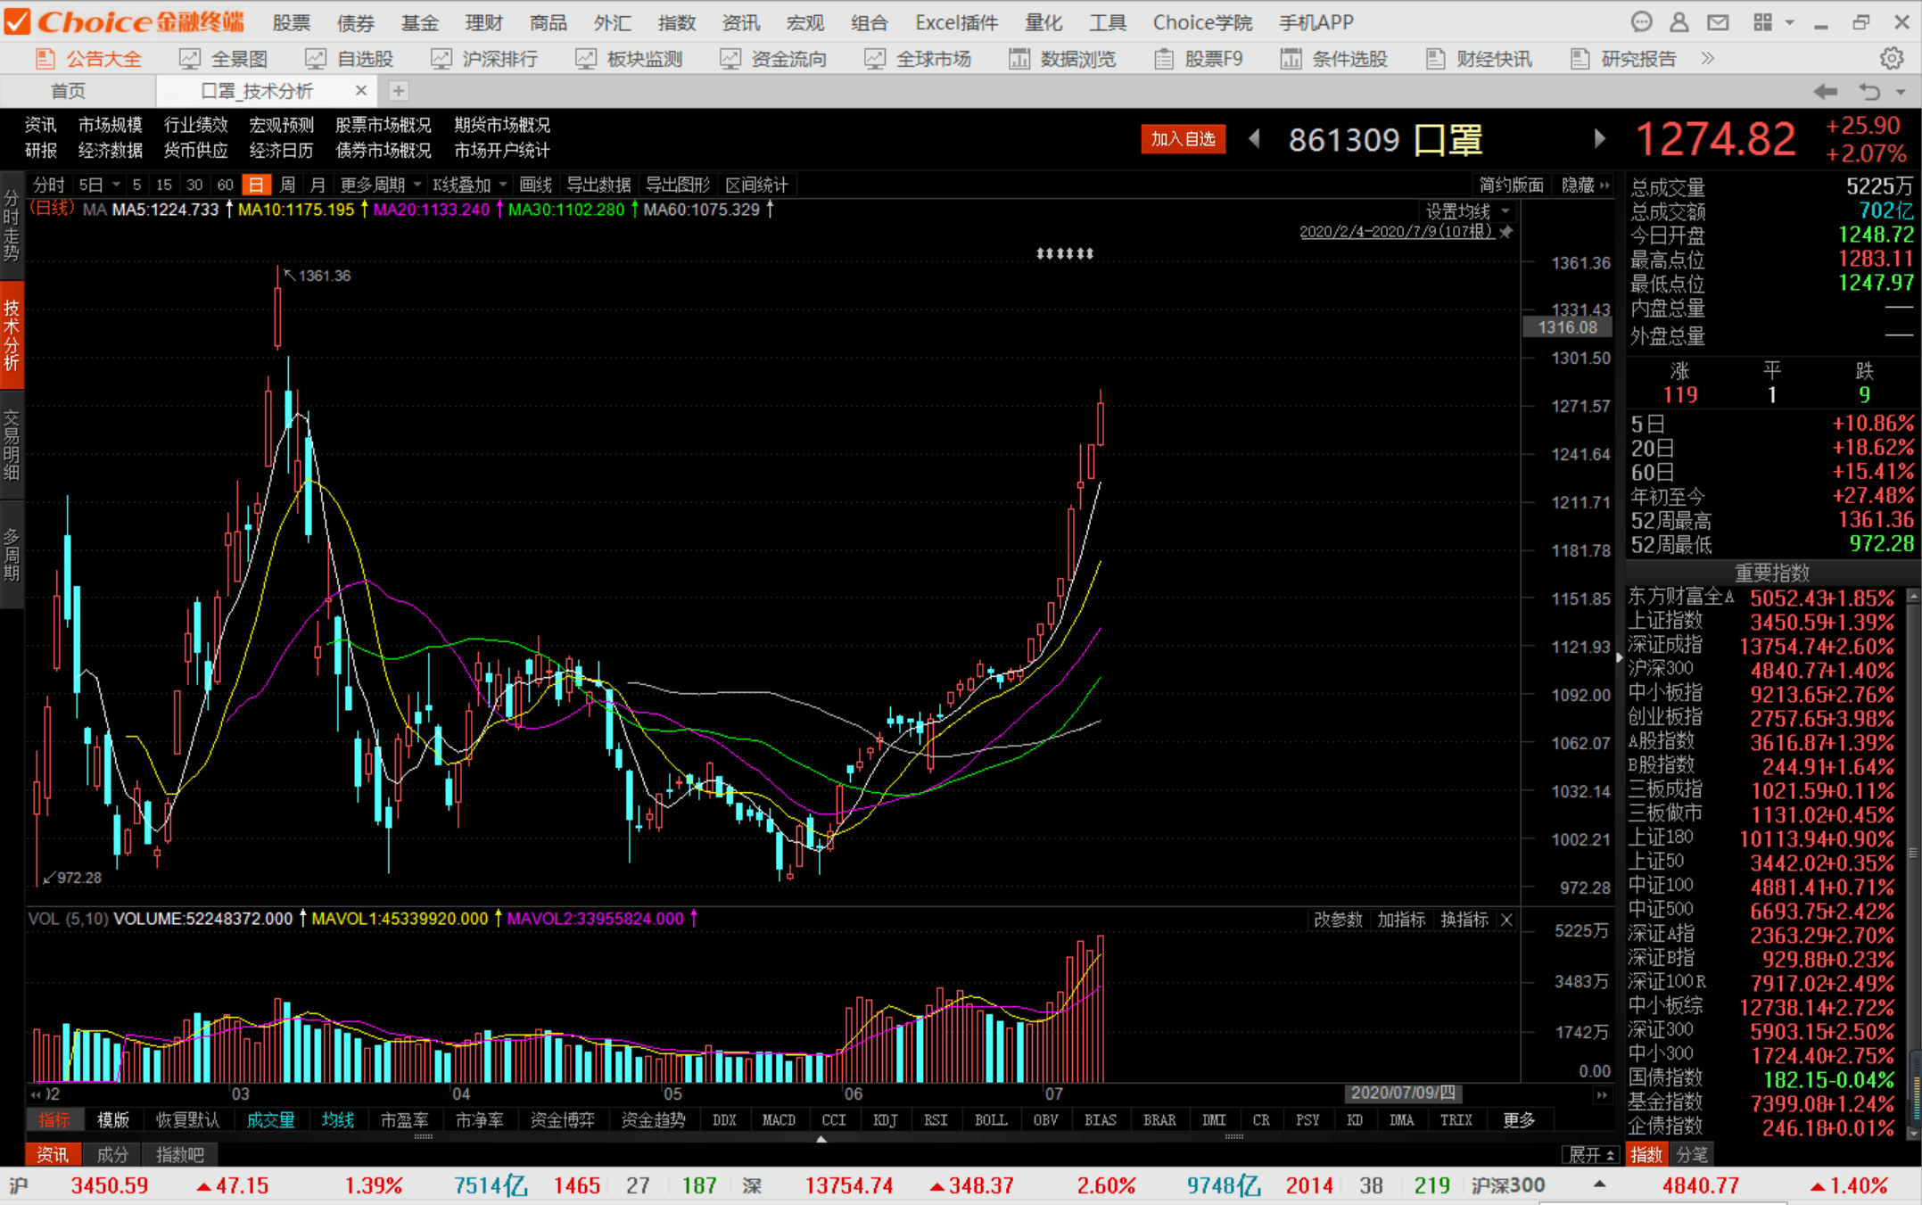Click the 全景图 panorama toolbar icon
Viewport: 1922px width, 1205px height.
[189, 59]
